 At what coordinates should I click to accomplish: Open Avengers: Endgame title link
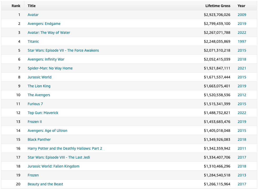click(44, 24)
